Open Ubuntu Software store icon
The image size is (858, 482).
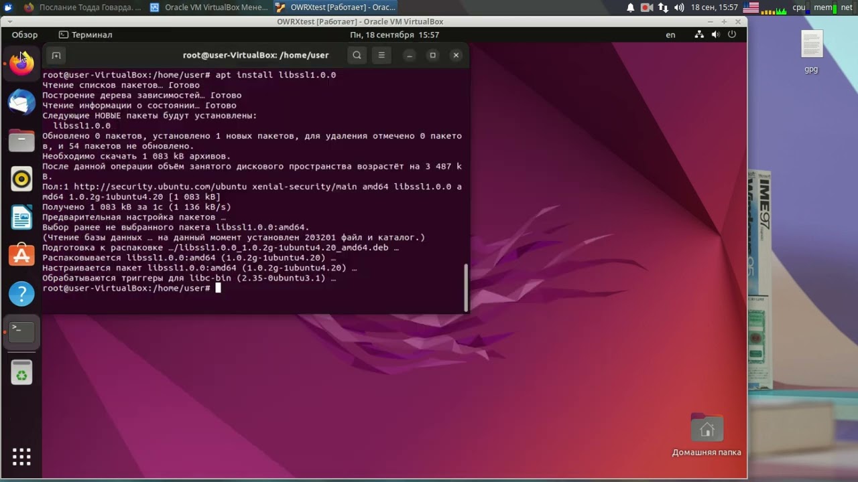(21, 255)
